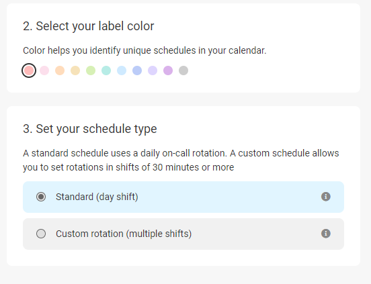Click the "Standard (day shift)" option label
The width and height of the screenshot is (371, 284).
click(97, 197)
